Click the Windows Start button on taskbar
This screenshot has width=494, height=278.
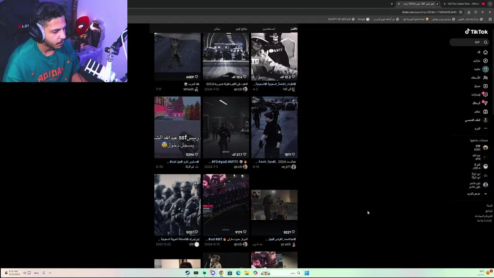(x=307, y=273)
